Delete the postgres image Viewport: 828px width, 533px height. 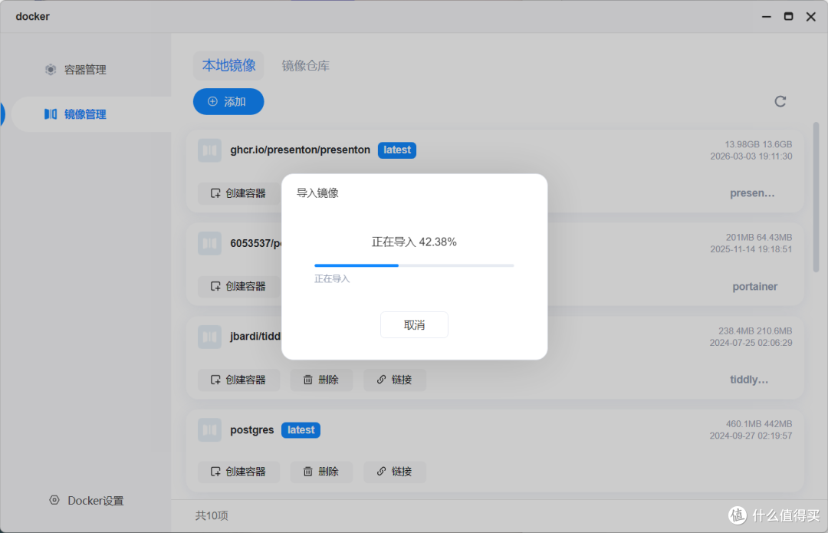(x=321, y=472)
